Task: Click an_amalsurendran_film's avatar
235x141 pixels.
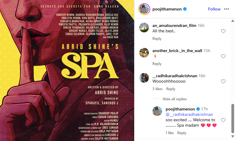Action: click(x=144, y=28)
